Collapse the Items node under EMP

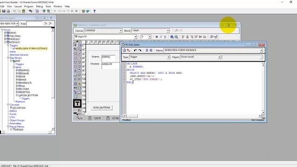click(14, 67)
